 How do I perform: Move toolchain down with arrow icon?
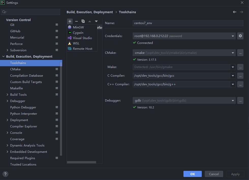96,21
